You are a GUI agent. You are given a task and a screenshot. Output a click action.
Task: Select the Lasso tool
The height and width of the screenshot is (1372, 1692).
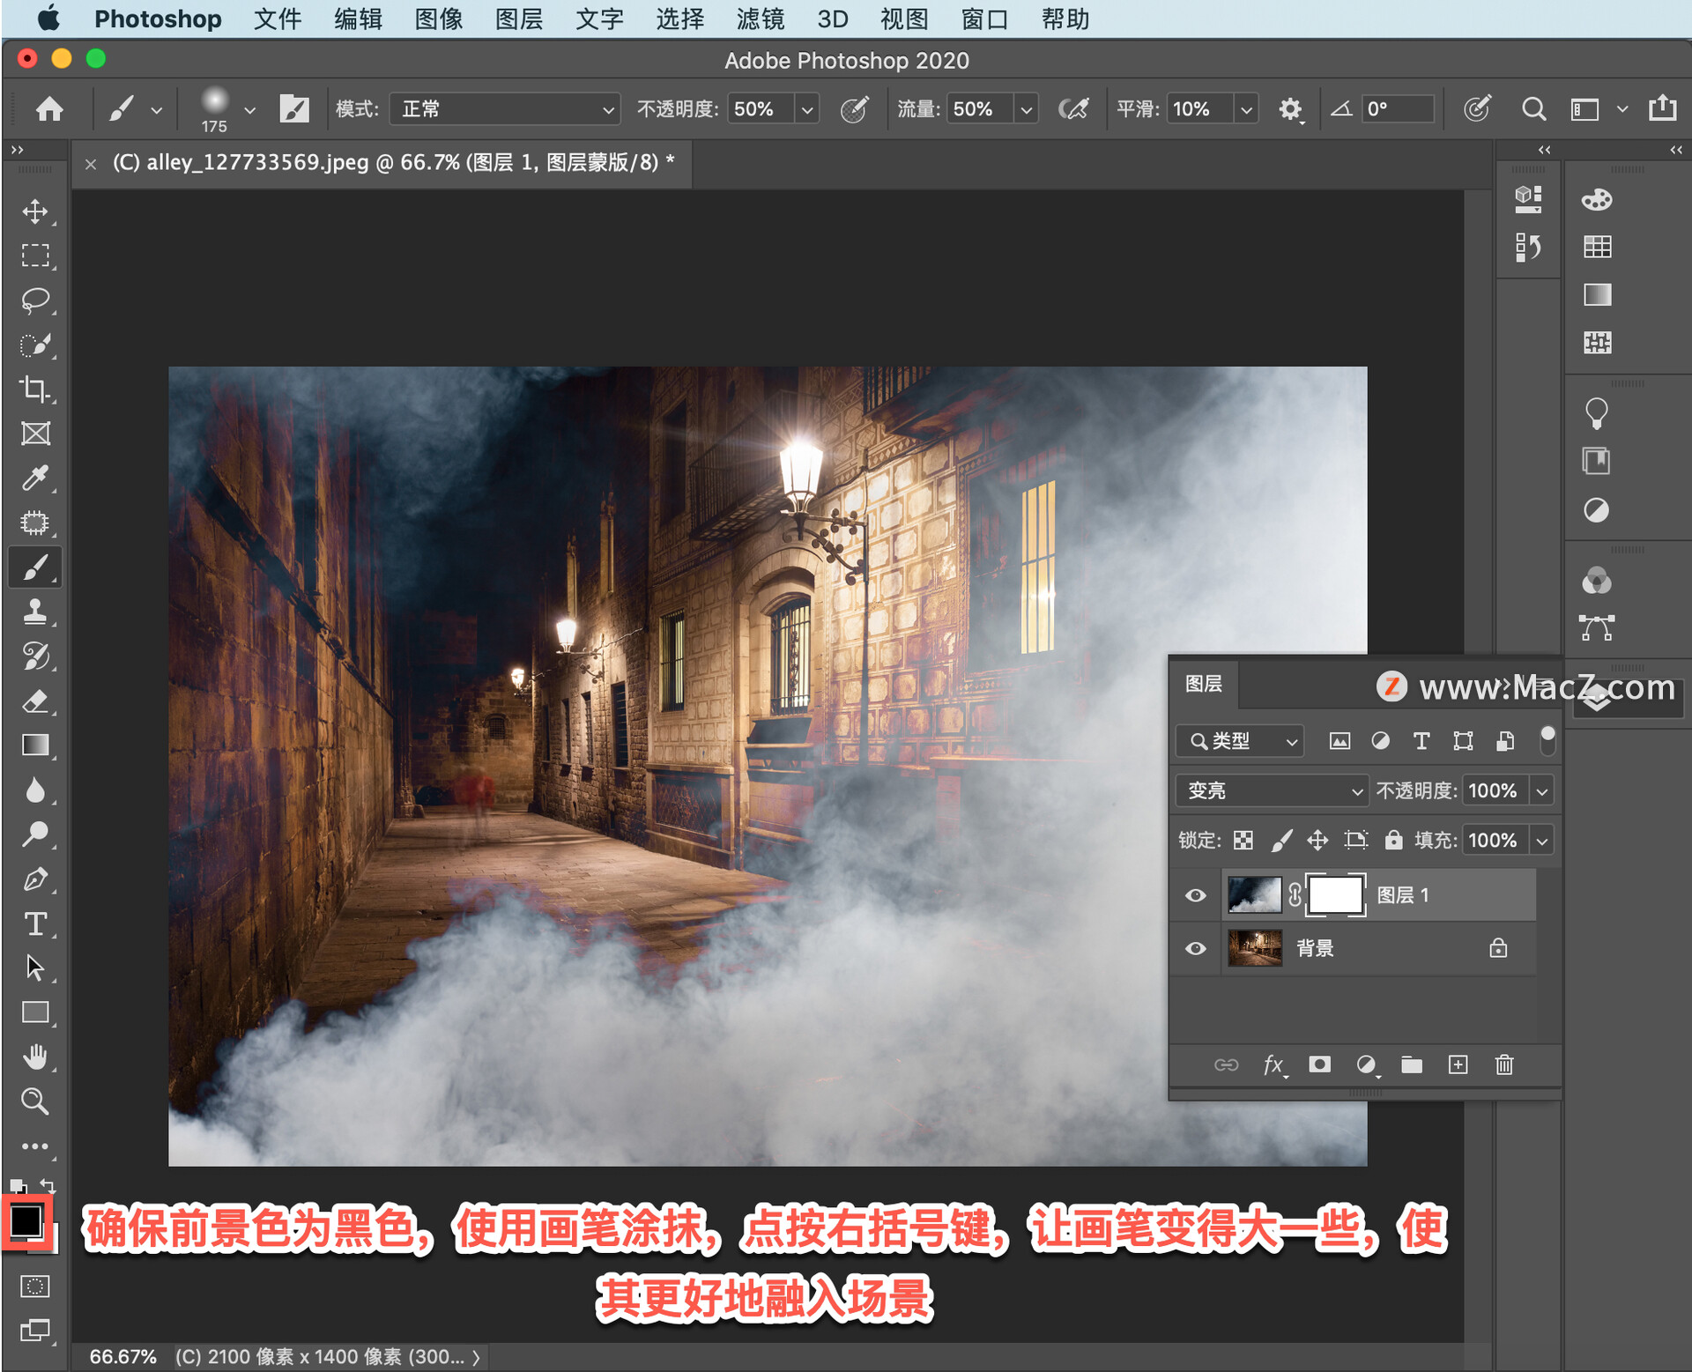click(35, 300)
